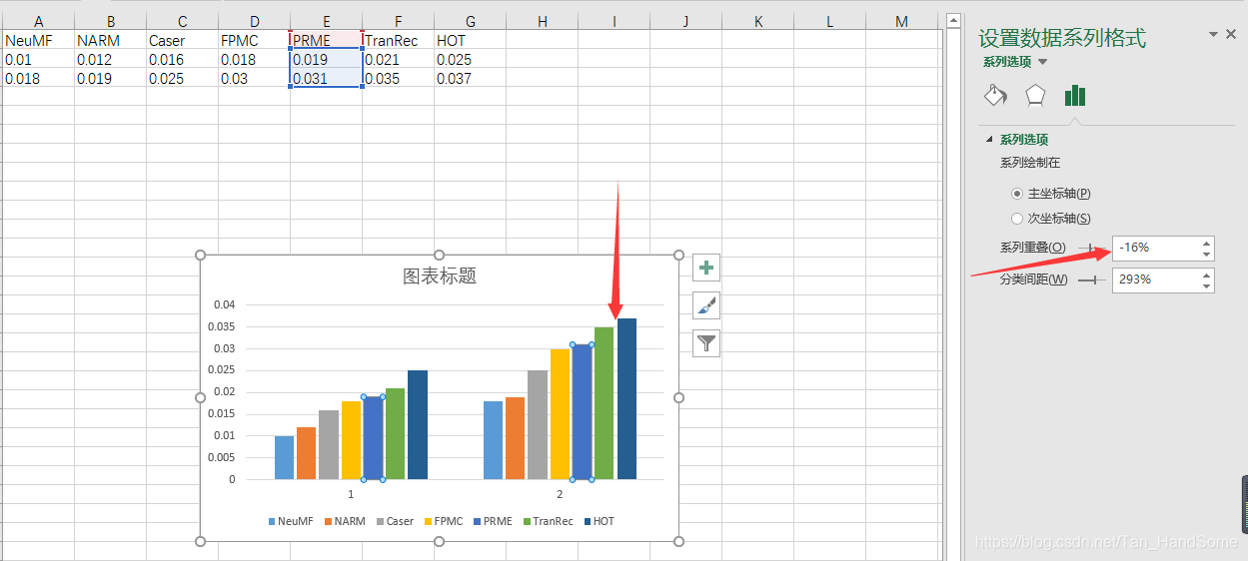This screenshot has width=1248, height=561.
Task: Open the task pane options dropdown arrow
Action: [x=1213, y=34]
